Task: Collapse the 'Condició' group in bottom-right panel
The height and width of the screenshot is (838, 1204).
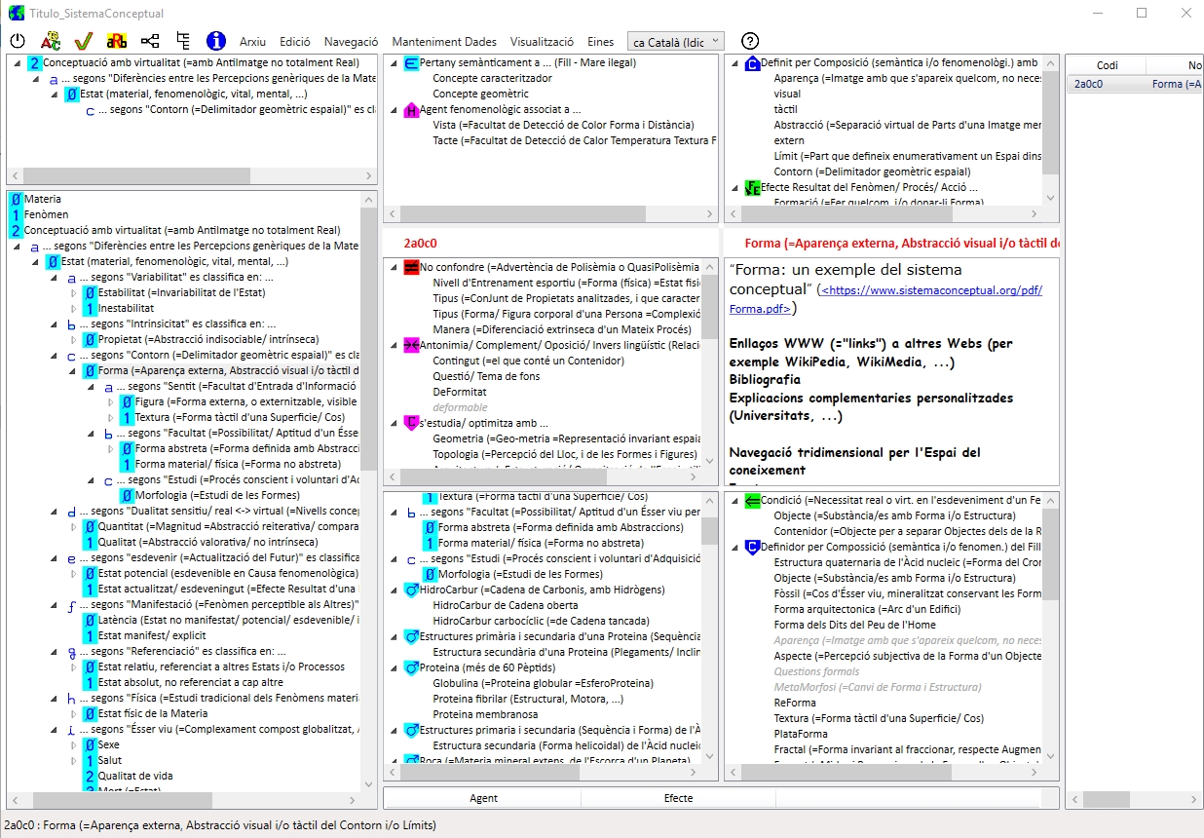Action: 734,501
